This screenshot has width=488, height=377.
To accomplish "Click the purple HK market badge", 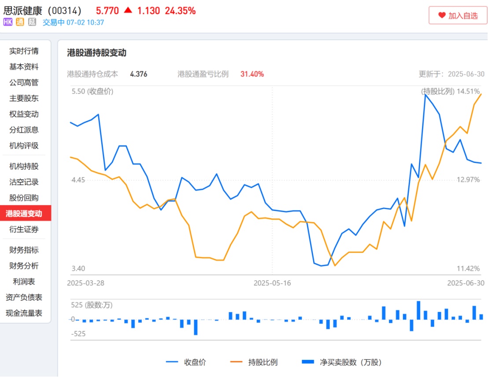I will point(8,22).
